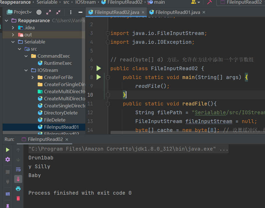Toggle soft-wrap in the Run console
Viewport: 265px width, 208px height.
[18, 169]
